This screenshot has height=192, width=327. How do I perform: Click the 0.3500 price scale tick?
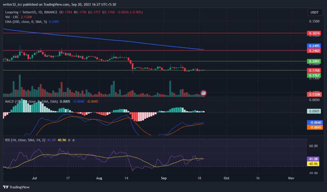point(314,21)
